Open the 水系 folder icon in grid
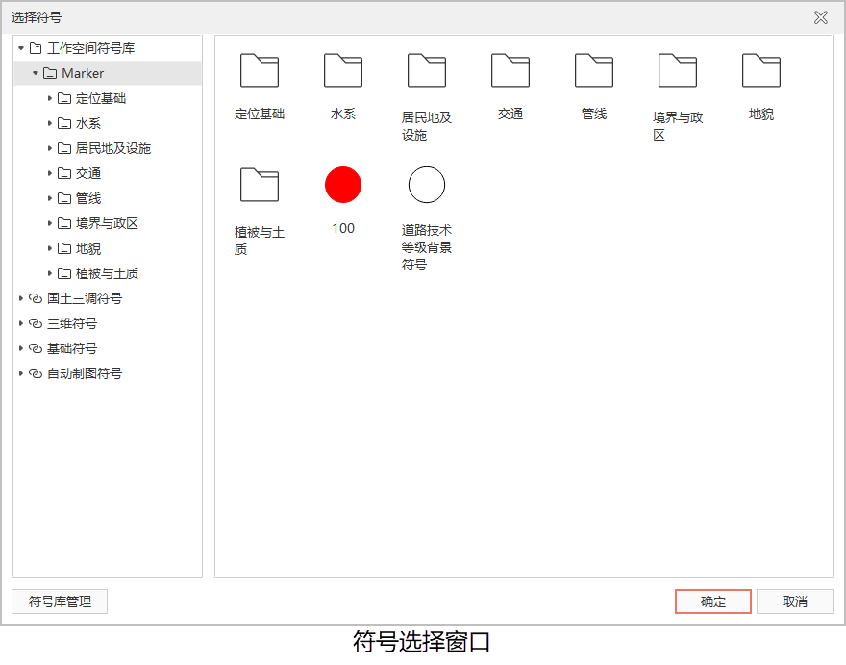Screen dimensions: 846x665 [x=343, y=71]
